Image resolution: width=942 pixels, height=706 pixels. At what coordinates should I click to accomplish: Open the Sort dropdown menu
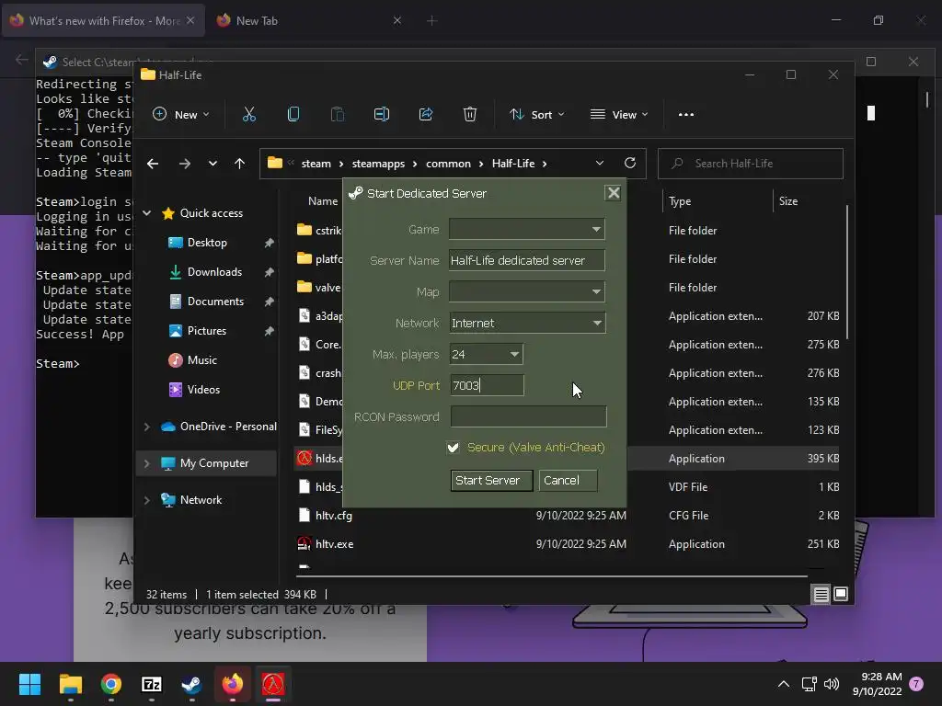pyautogui.click(x=536, y=114)
